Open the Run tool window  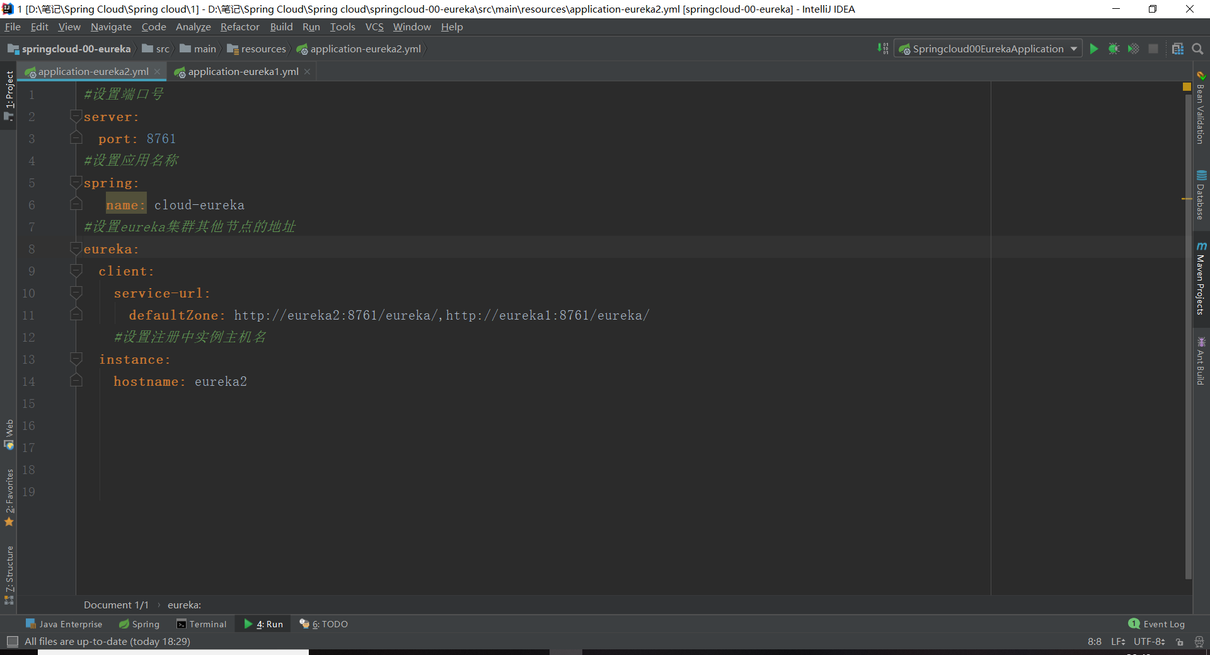(263, 624)
